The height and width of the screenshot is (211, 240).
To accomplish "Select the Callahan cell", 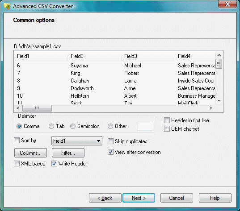I will [80, 81].
